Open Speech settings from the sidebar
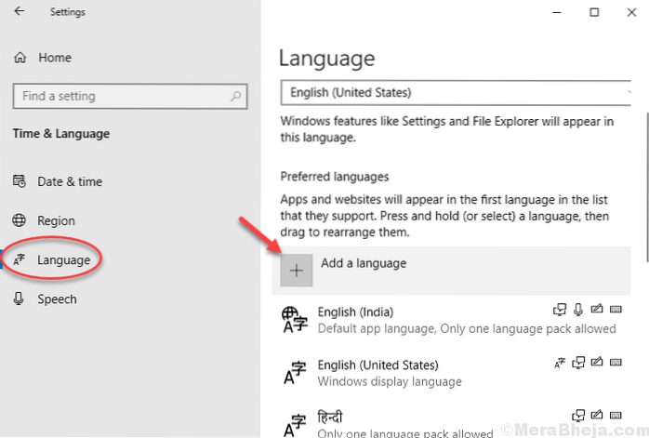The width and height of the screenshot is (649, 438). click(x=57, y=299)
